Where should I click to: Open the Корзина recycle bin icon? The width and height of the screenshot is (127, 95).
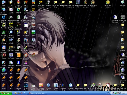click(123, 2)
